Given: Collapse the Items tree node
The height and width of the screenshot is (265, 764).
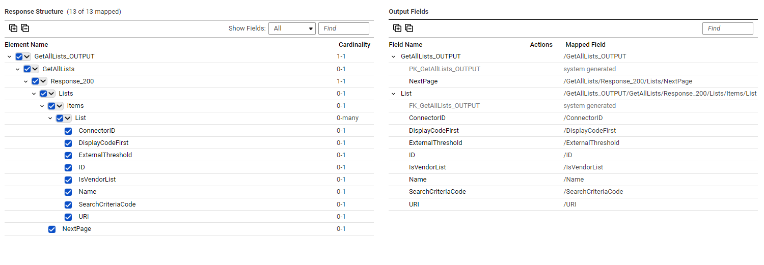Looking at the screenshot, I should [x=42, y=106].
